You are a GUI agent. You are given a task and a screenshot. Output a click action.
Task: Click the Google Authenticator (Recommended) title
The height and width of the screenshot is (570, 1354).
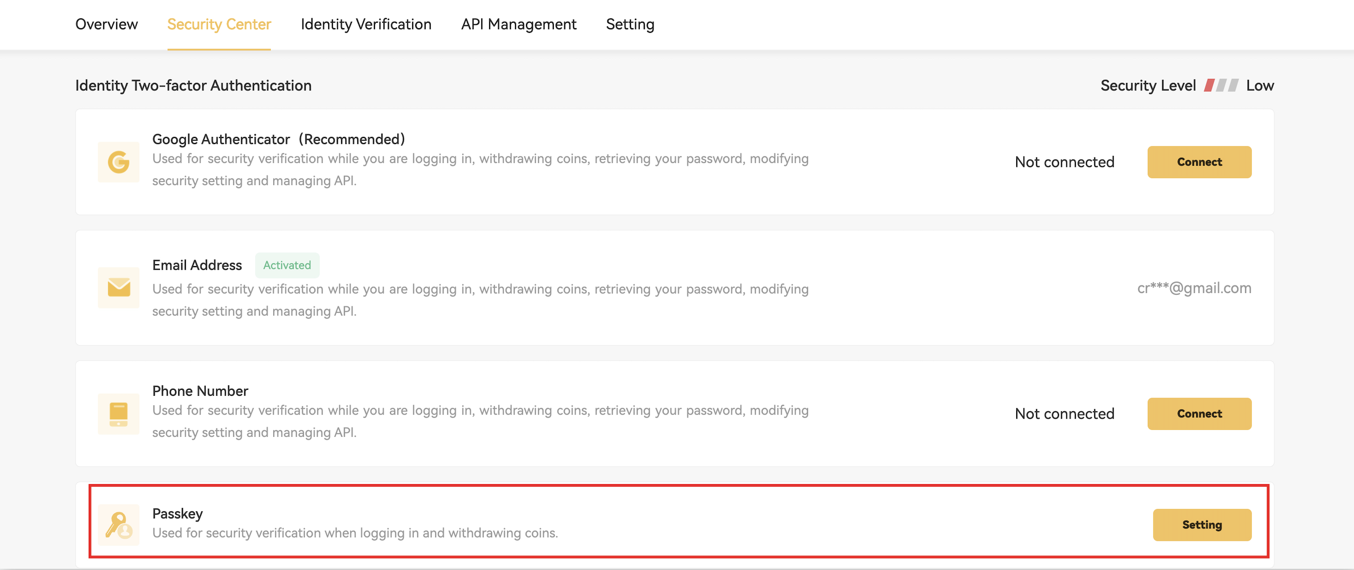point(279,139)
